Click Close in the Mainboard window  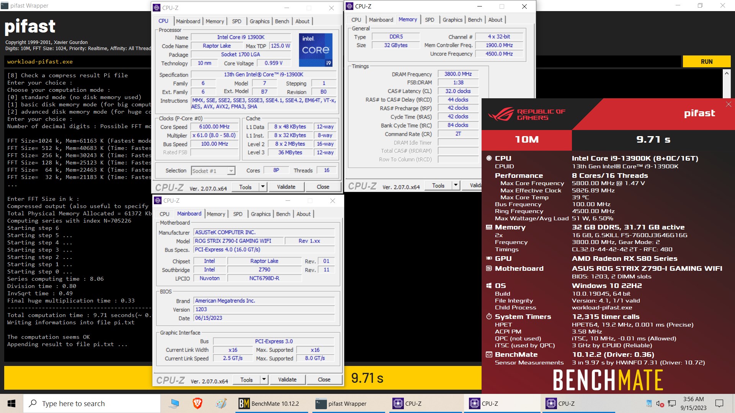324,379
